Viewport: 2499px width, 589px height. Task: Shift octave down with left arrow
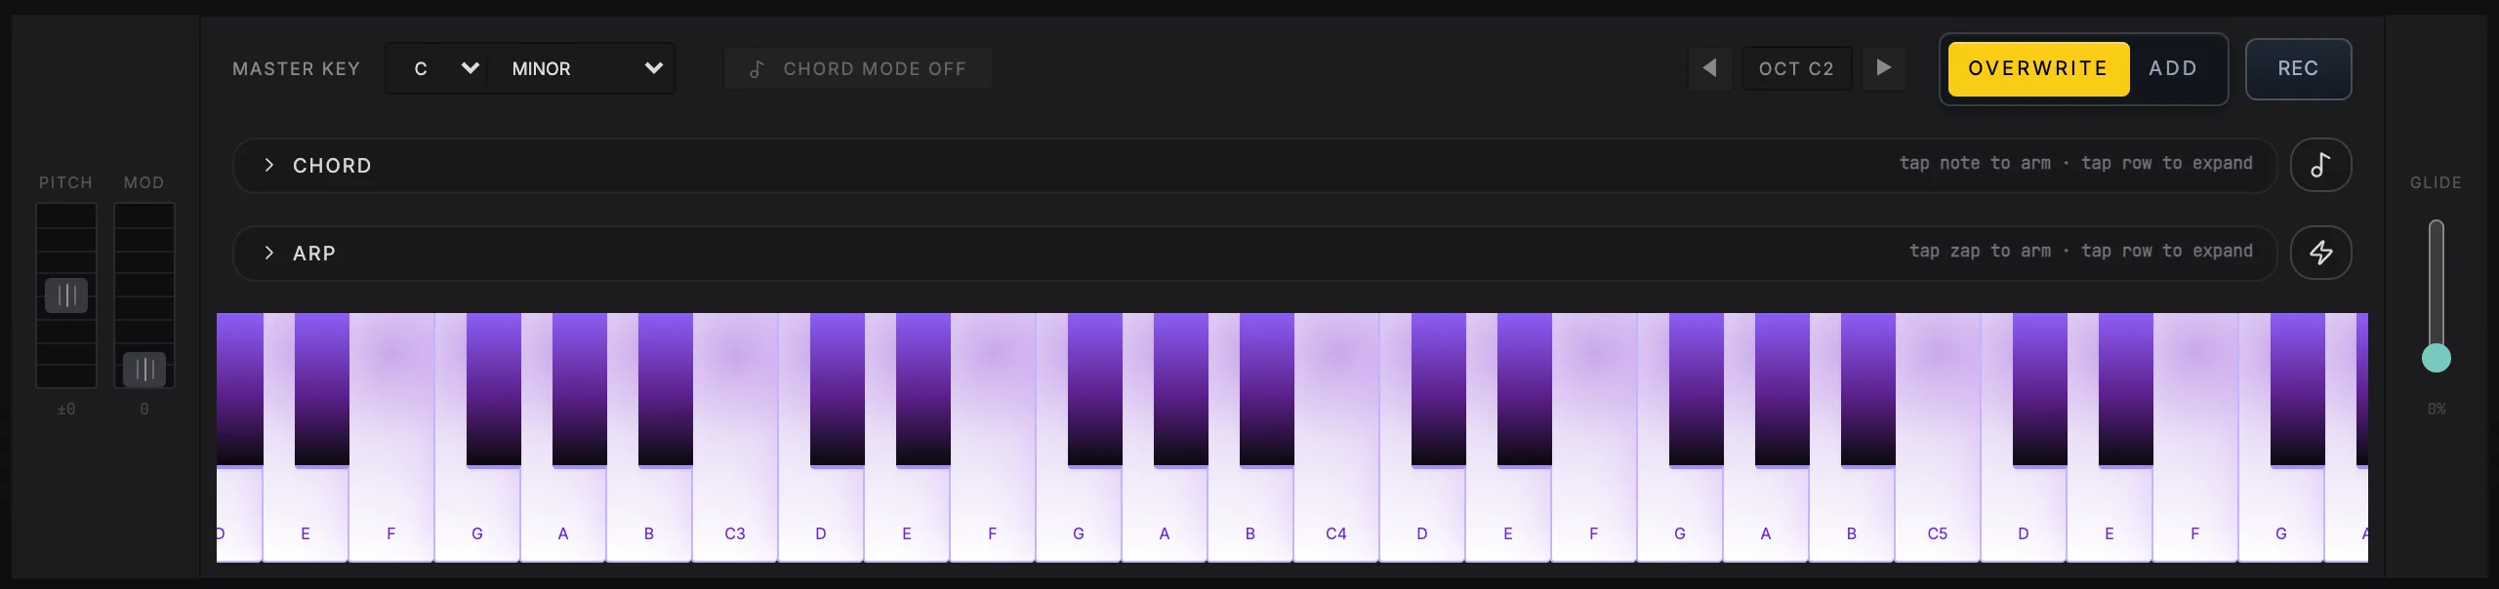1709,68
